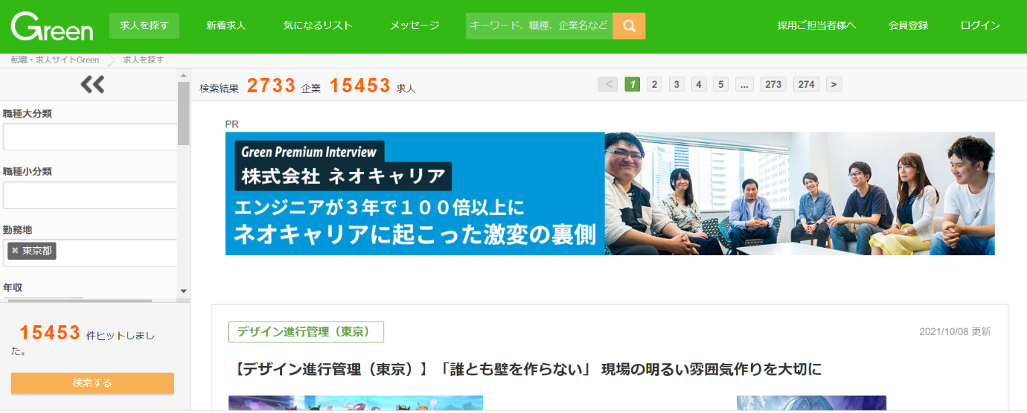Viewport: 1027px width, 413px height.
Task: Open 職種小分類 selection field
Action: [x=90, y=195]
